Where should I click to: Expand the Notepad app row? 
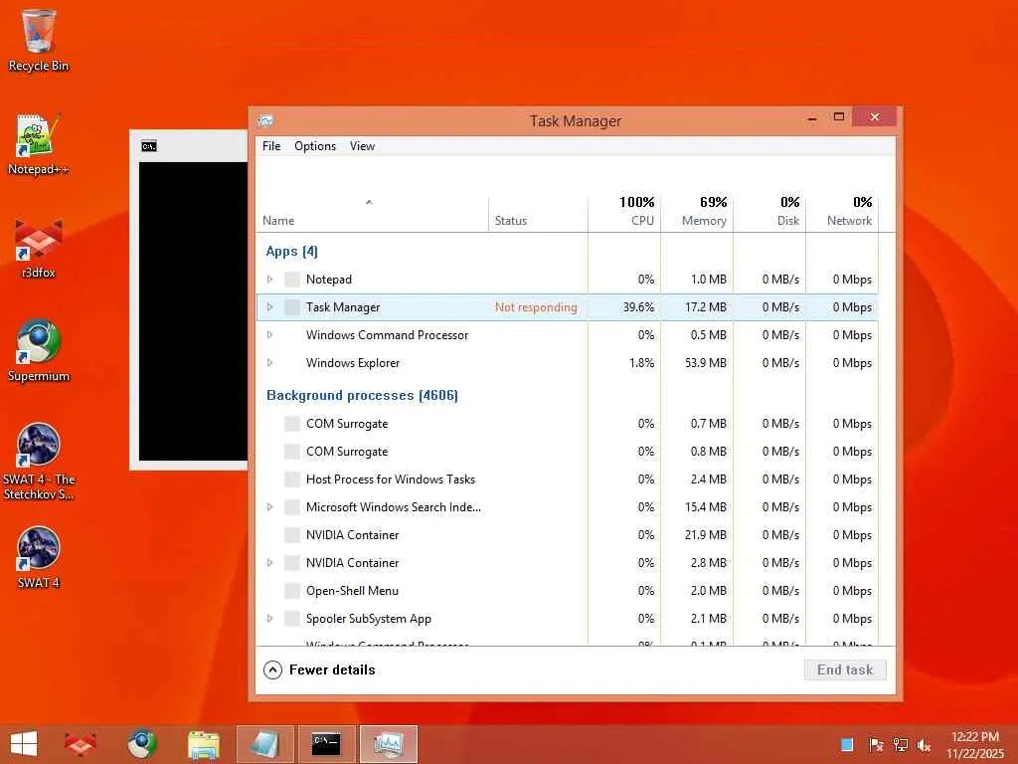[270, 280]
